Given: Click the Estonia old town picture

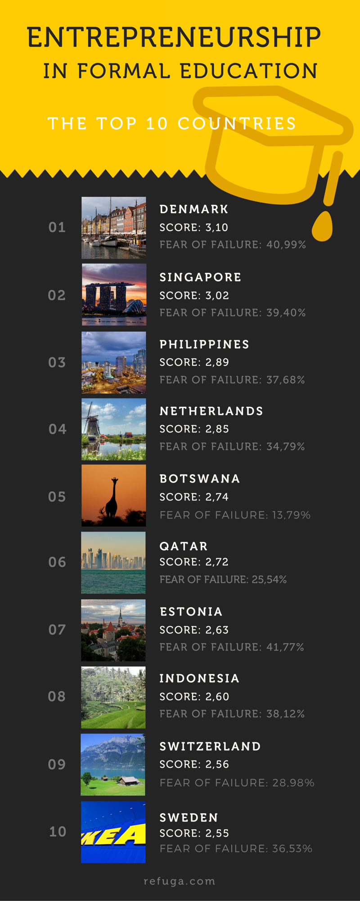Looking at the screenshot, I should [x=113, y=630].
